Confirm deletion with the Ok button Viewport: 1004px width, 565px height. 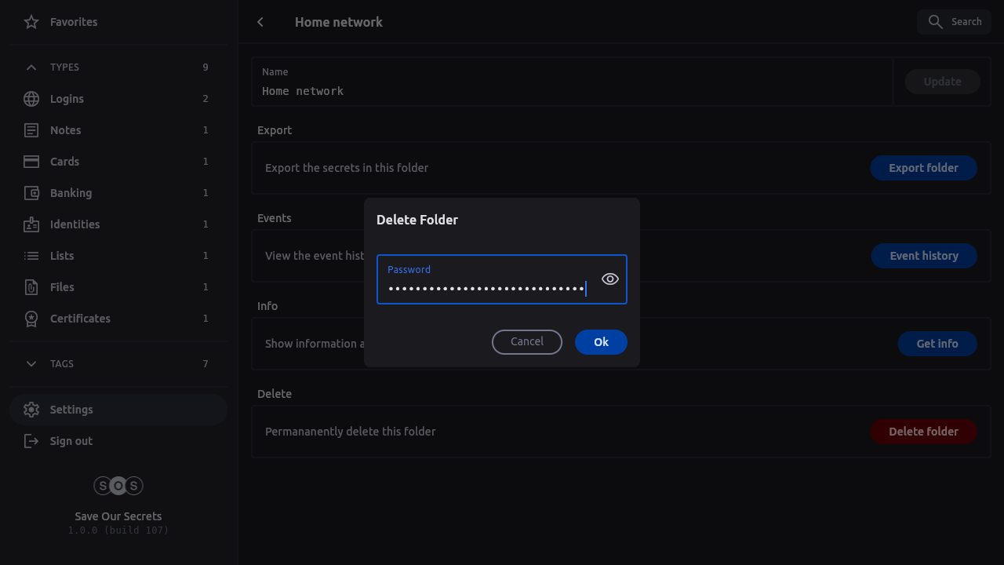coord(601,342)
